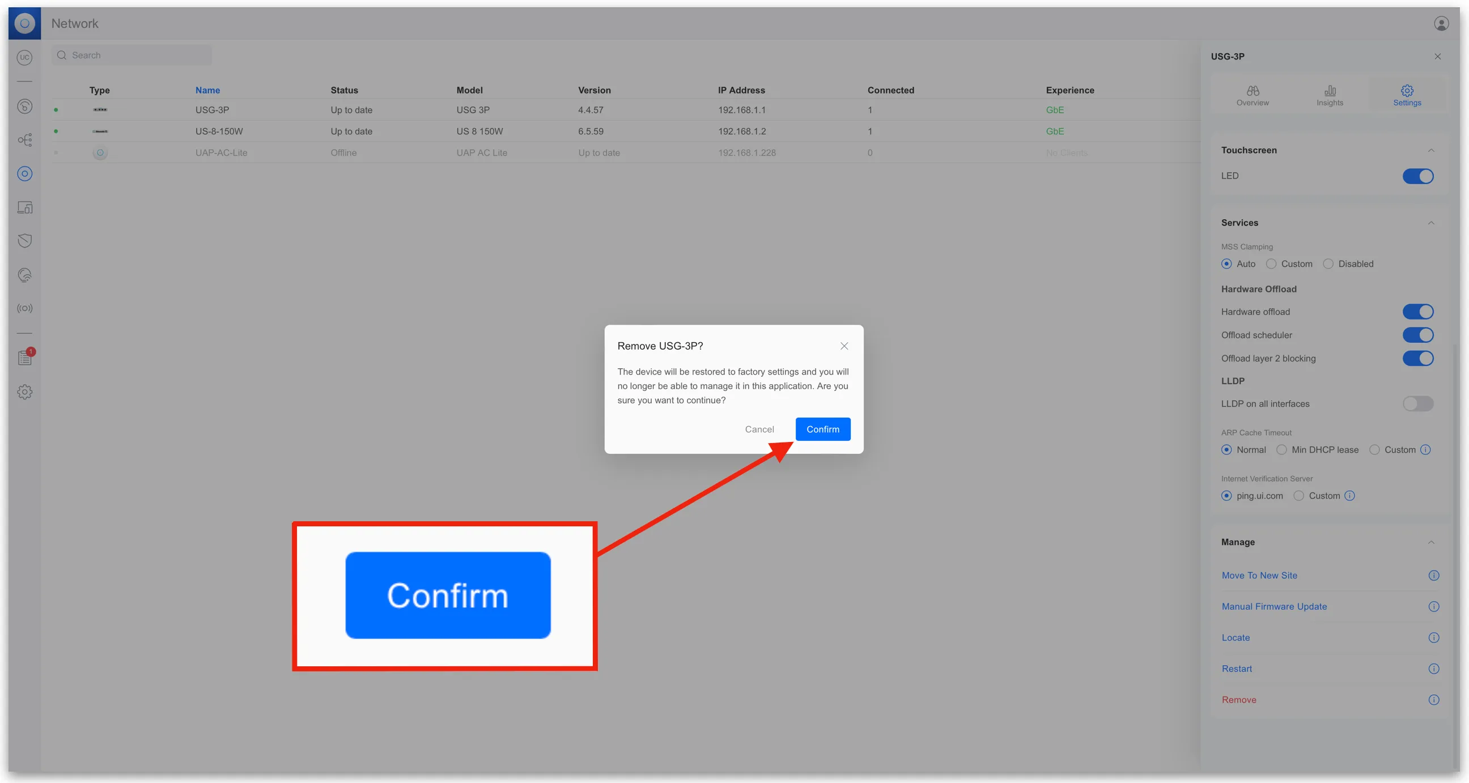
Task: Click the user account avatar icon
Action: pyautogui.click(x=1441, y=23)
